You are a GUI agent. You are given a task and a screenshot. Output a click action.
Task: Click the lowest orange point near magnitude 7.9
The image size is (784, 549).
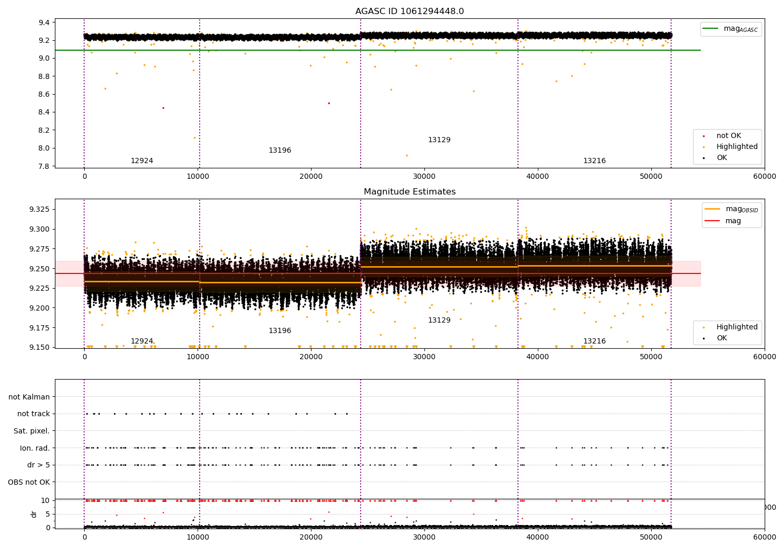point(407,155)
